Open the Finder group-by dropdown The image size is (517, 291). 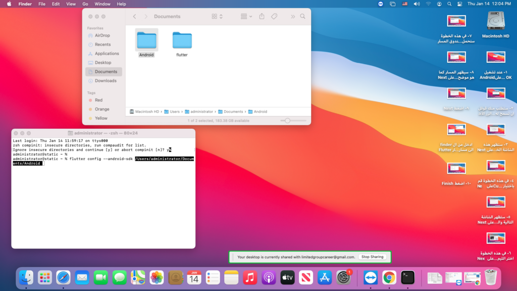[246, 16]
